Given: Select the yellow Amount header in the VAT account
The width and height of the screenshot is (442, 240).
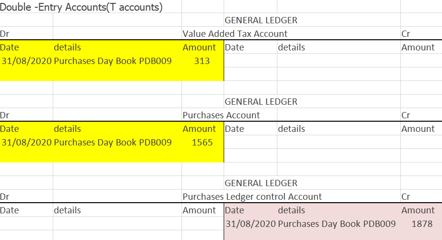Looking at the screenshot, I should pos(199,48).
